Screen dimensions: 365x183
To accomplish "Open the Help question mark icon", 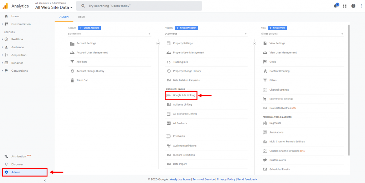I will click(353, 6).
